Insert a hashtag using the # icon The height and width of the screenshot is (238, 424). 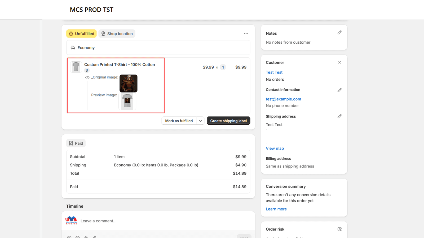coord(86,237)
